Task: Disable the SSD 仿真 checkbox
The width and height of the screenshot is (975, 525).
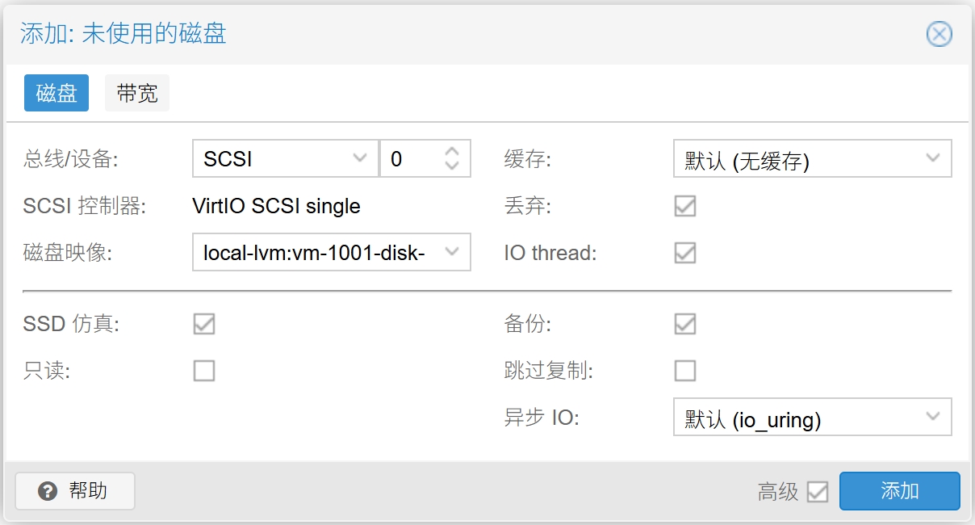Action: (204, 325)
